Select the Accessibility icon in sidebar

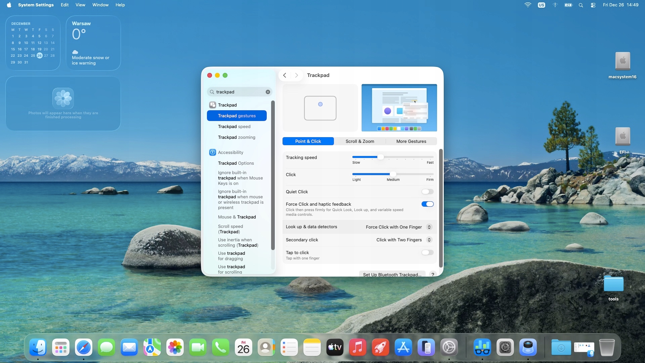[x=212, y=152]
